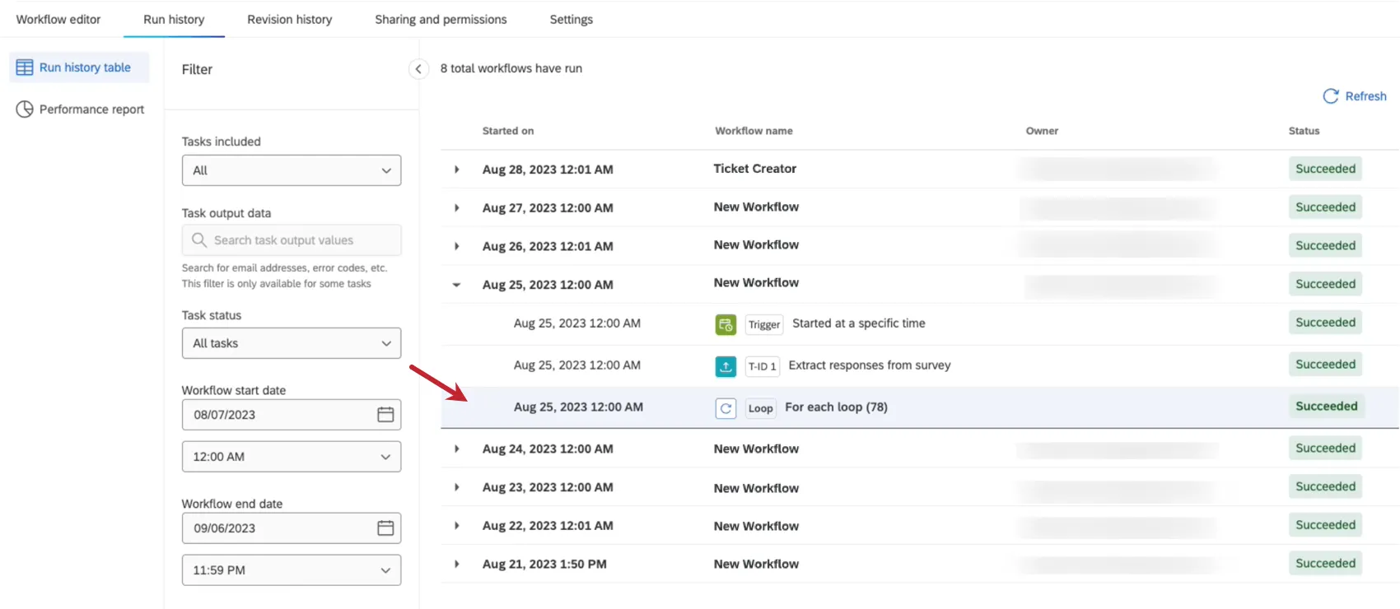The image size is (1400, 609).
Task: Expand the Aug 21, 2023 1:50 PM row
Action: [x=457, y=565]
